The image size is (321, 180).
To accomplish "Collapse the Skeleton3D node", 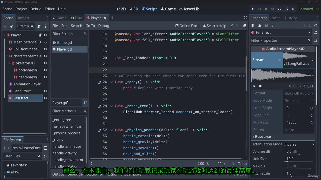I will pos(9,63).
